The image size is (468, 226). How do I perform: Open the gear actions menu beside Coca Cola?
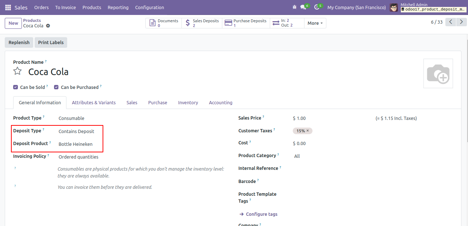(48, 26)
